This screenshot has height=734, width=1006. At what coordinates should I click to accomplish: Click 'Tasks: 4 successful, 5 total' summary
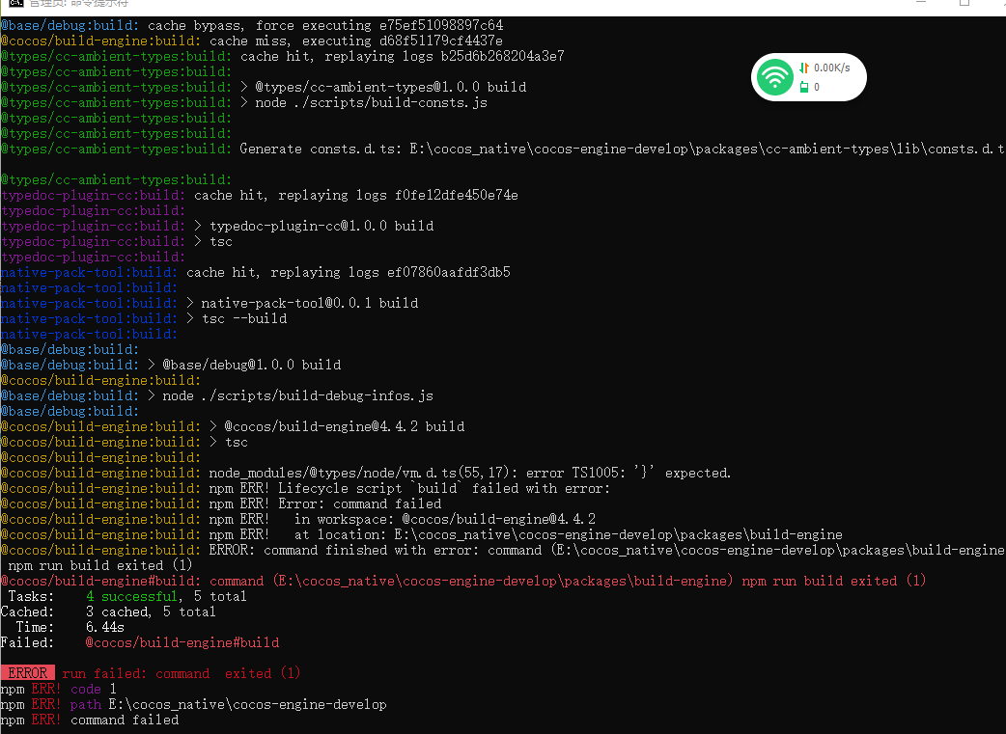pyautogui.click(x=127, y=596)
